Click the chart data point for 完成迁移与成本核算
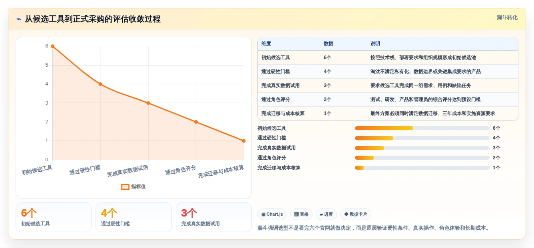 click(244, 141)
